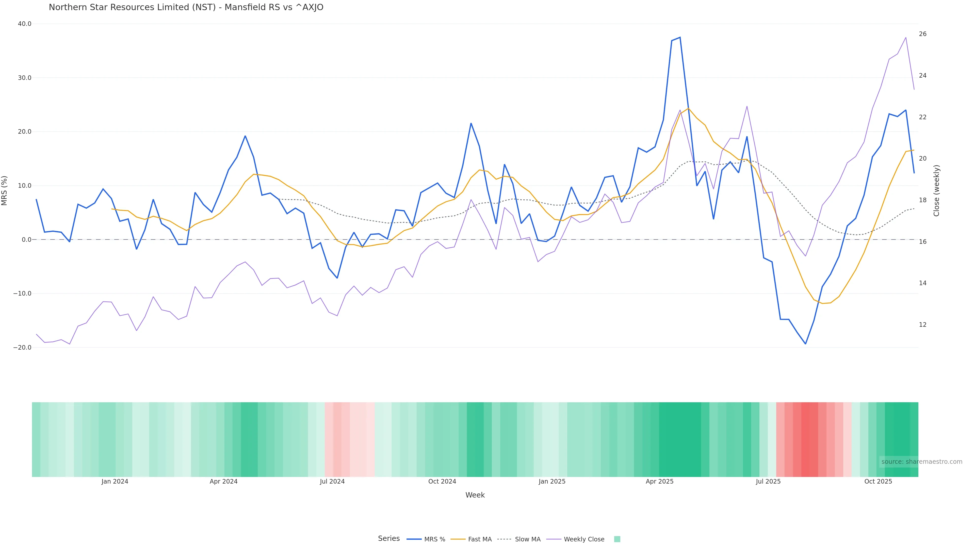
Task: Click the orange Fast MA legend line icon
Action: pyautogui.click(x=458, y=539)
